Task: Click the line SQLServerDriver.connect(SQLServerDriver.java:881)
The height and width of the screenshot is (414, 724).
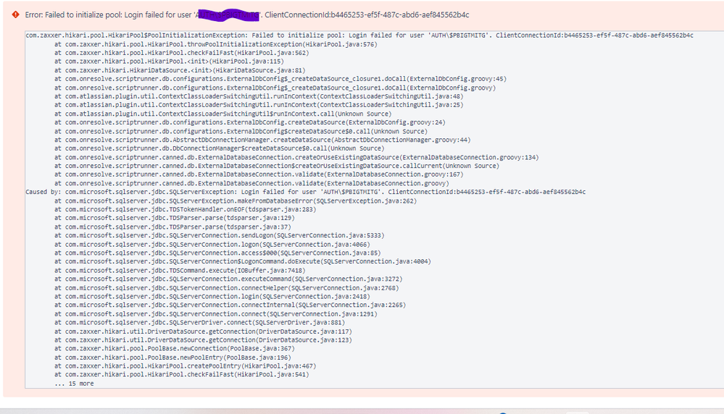Action: 199,323
